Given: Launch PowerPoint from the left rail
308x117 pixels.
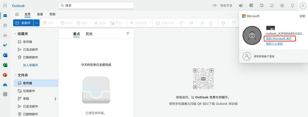Looking at the screenshot, I should click(x=5, y=75).
